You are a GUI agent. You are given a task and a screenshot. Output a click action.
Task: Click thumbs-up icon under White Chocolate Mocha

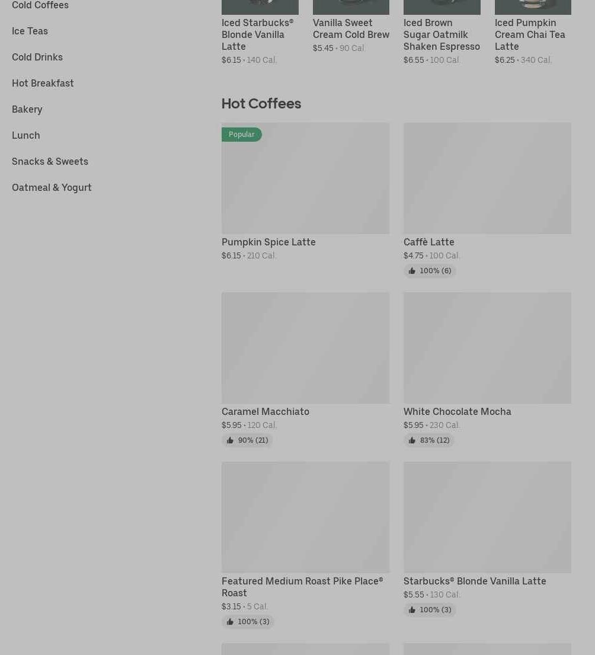pos(412,440)
